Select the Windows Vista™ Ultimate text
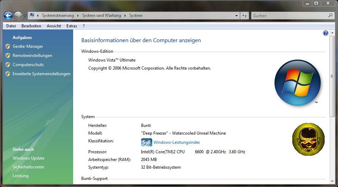 [112, 60]
